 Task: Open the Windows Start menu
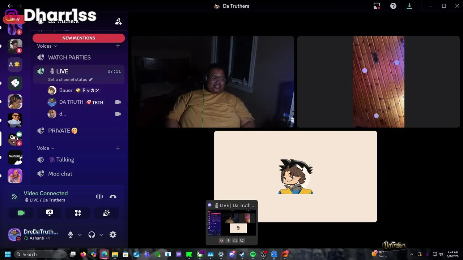pyautogui.click(x=8, y=254)
